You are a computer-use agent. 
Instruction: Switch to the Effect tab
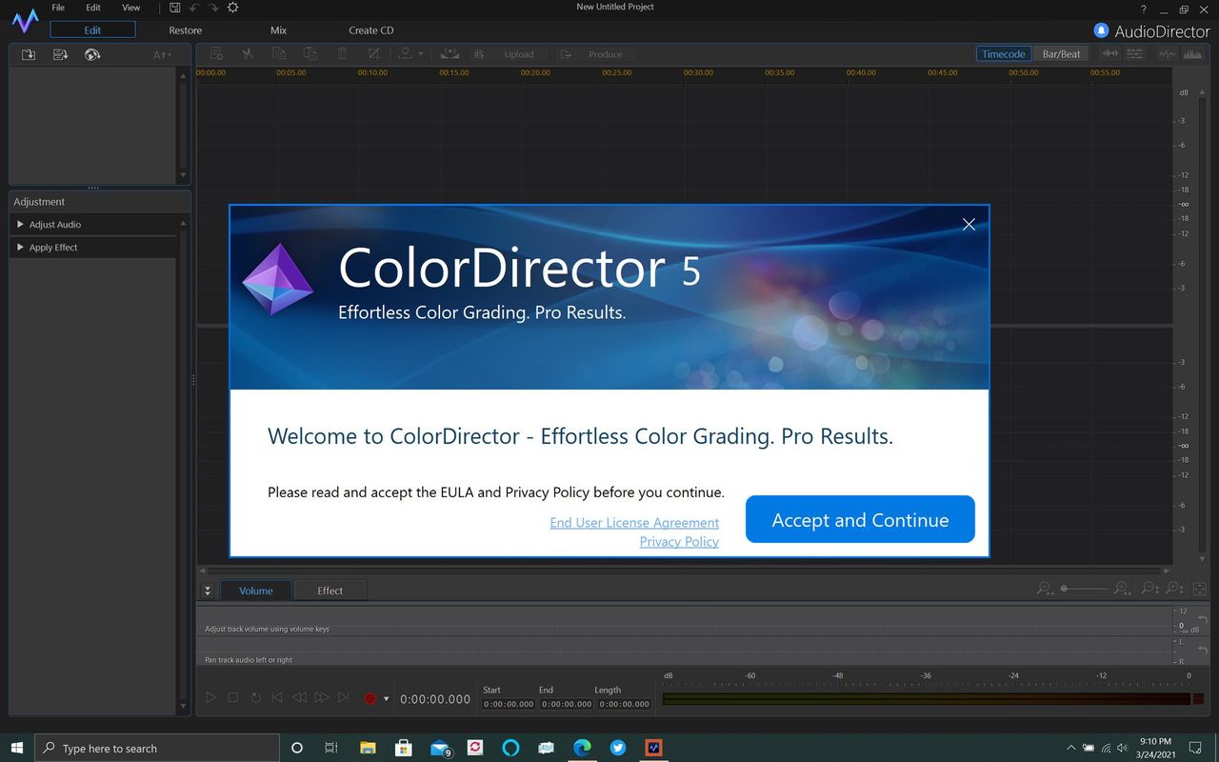330,591
